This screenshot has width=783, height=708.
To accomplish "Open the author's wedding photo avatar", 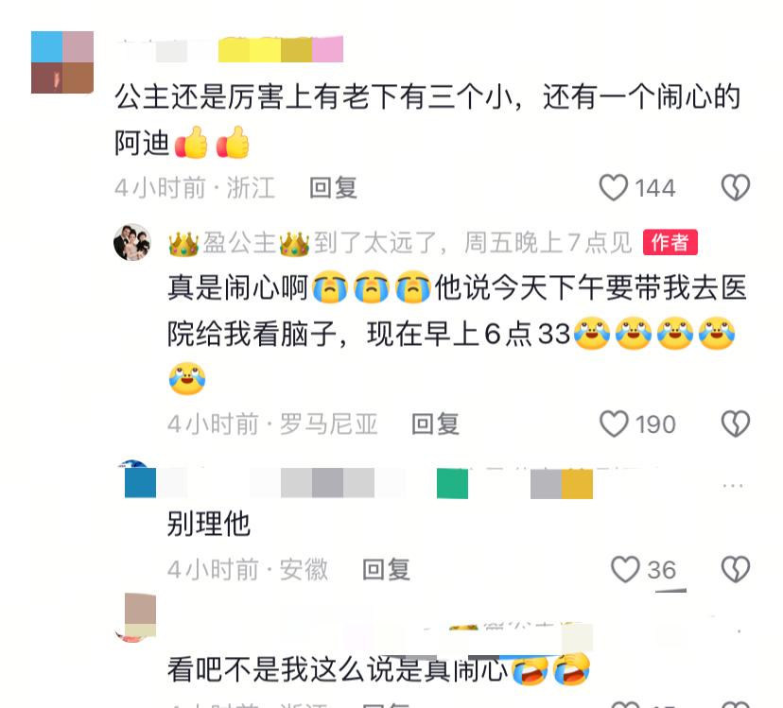I will pyautogui.click(x=132, y=243).
